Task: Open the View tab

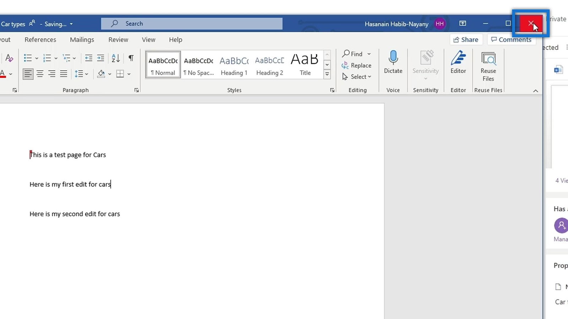Action: click(x=149, y=40)
